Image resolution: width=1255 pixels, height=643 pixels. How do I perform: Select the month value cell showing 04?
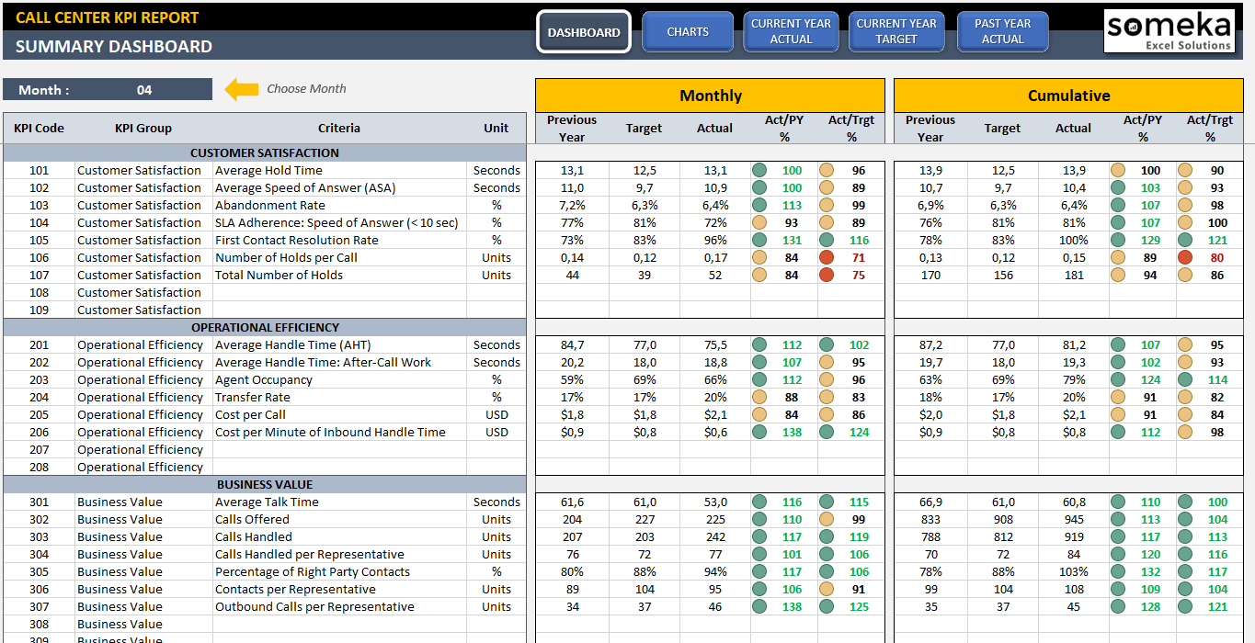(x=144, y=90)
